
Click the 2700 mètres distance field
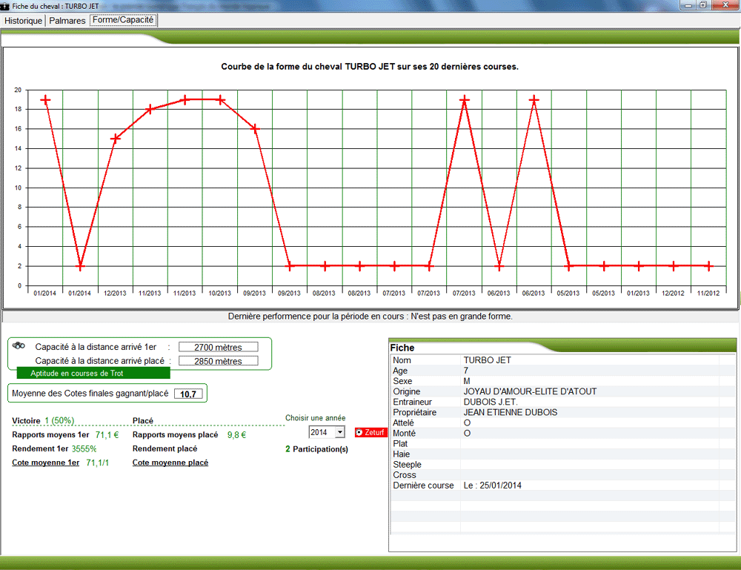[218, 347]
